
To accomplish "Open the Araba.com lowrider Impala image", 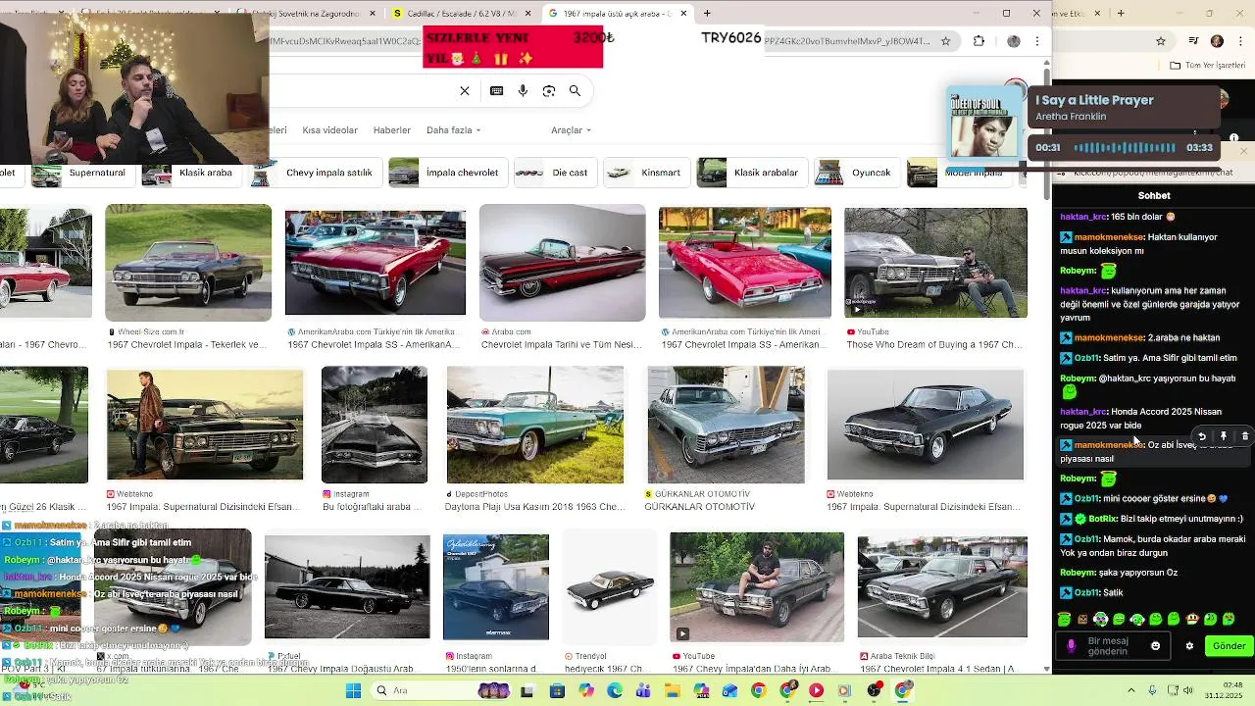I will pos(563,263).
